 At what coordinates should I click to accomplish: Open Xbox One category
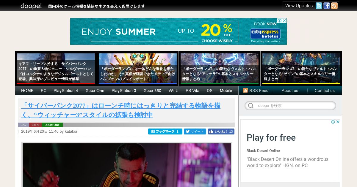coord(95,91)
